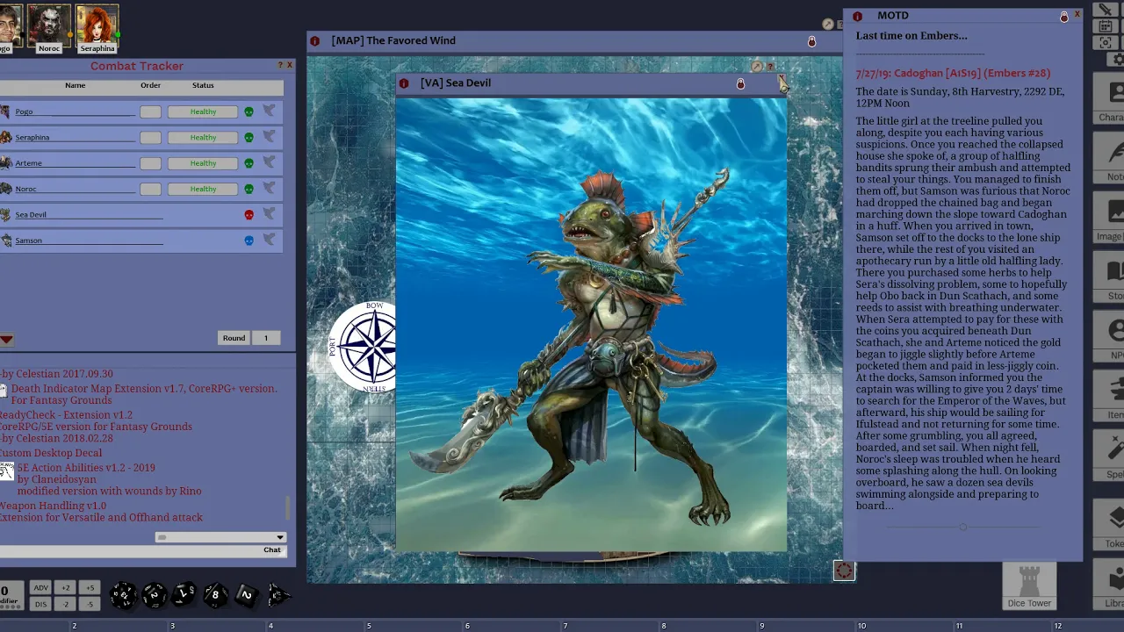Expand the red triangle menu in Combat Tracker
Screen dimensions: 1124x632
pyautogui.click(x=6, y=340)
